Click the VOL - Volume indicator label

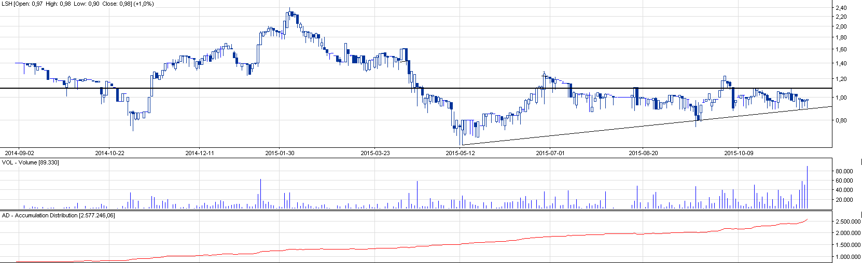pos(31,162)
